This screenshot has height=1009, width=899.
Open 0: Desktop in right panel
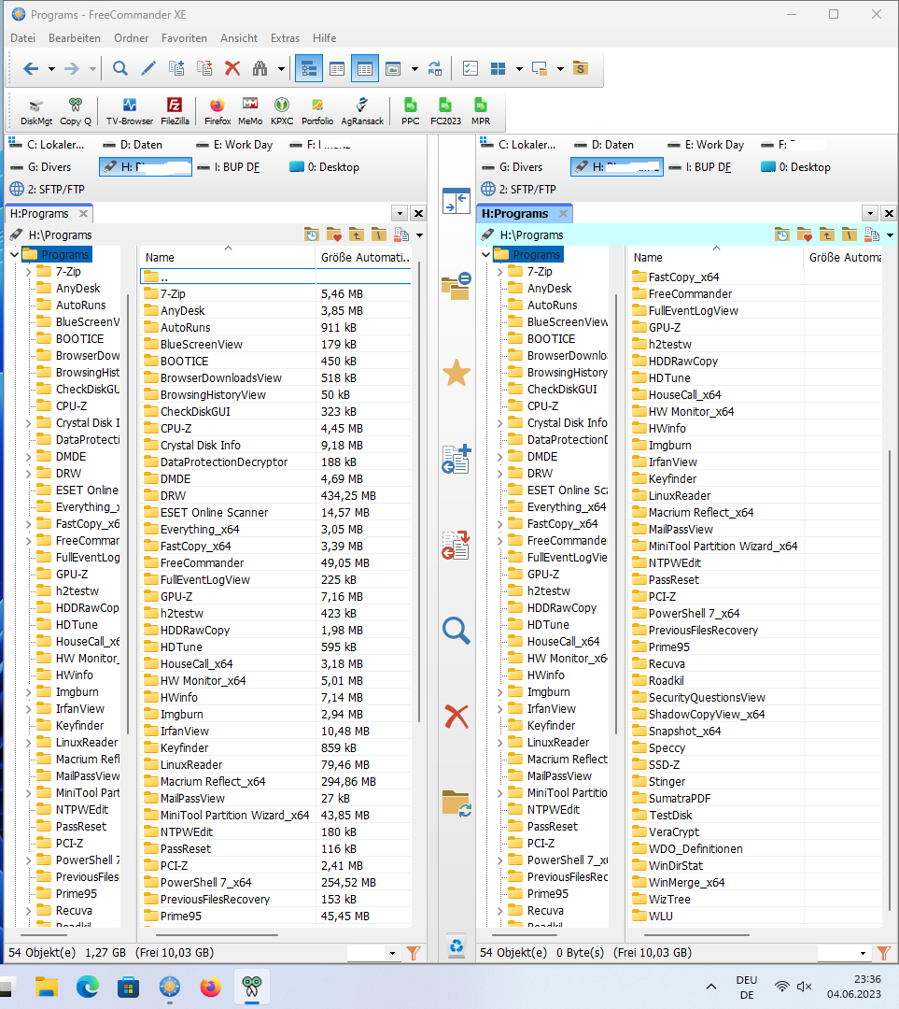coord(795,167)
